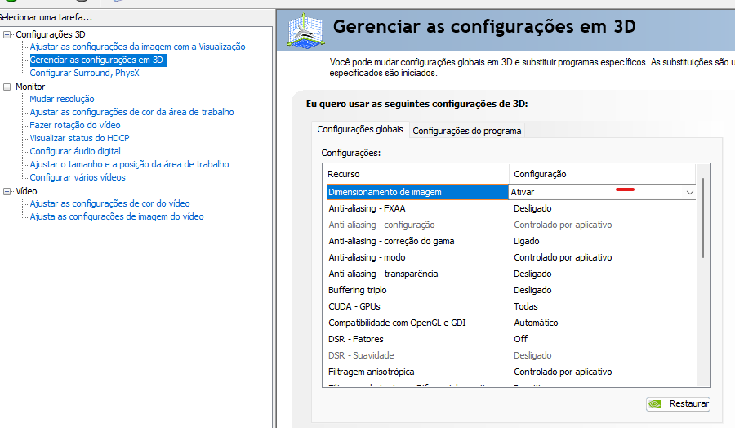Select Compatibilidade com OpenGL e GDI row
The image size is (735, 428).
point(511,323)
